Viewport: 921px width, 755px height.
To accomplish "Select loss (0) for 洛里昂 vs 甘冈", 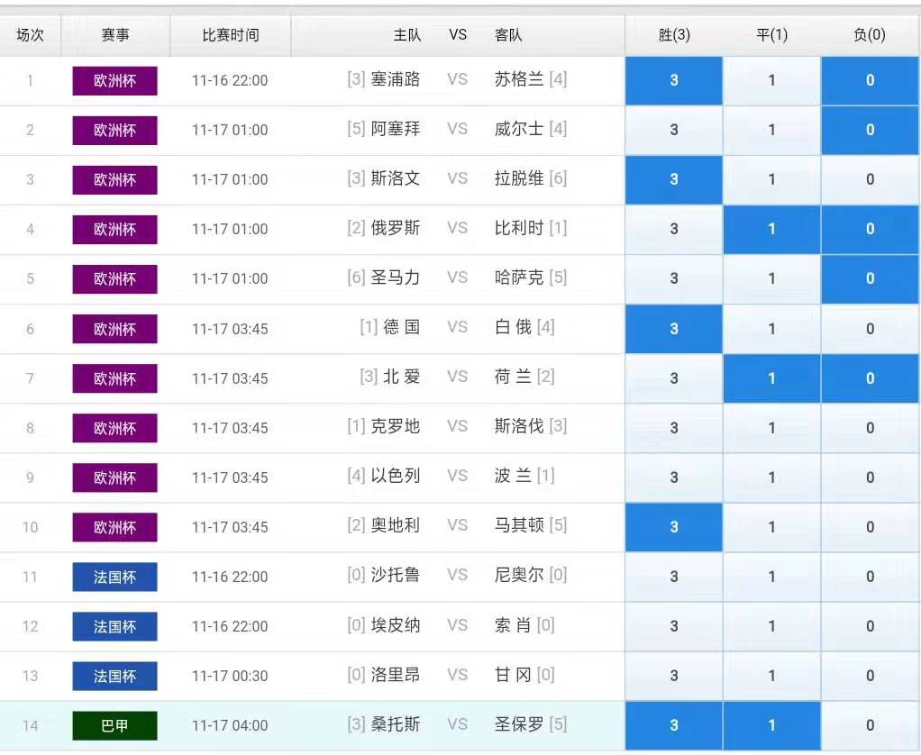I will [870, 676].
